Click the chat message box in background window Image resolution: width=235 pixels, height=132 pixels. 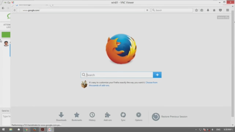(x=6, y=120)
